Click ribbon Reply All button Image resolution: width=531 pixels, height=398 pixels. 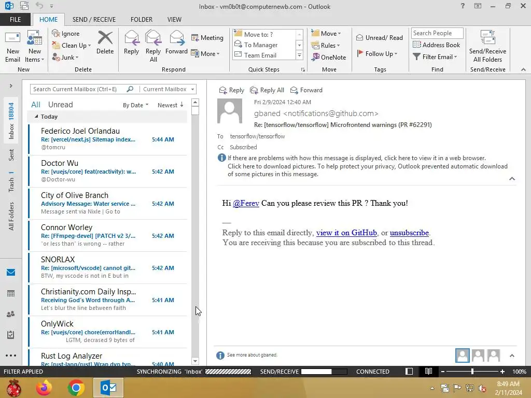pos(153,46)
